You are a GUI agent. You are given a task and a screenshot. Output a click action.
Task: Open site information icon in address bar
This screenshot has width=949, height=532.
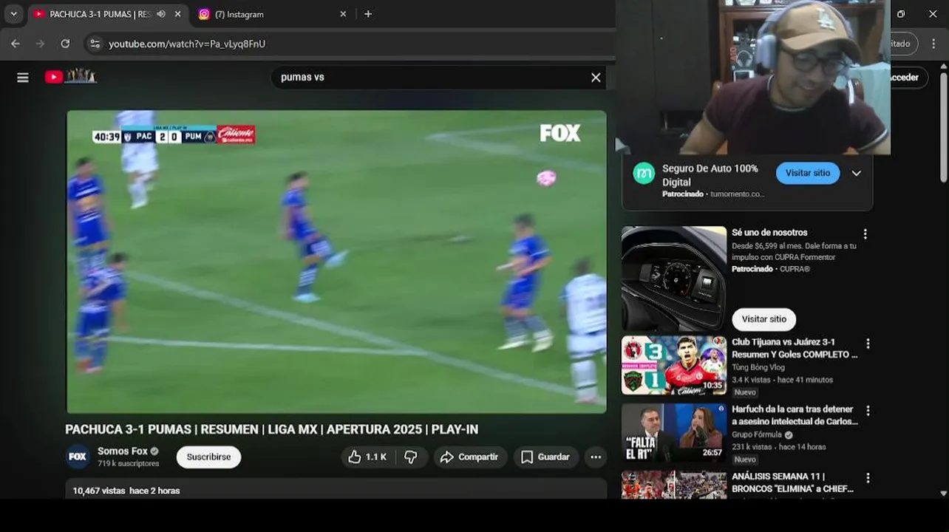coord(94,44)
